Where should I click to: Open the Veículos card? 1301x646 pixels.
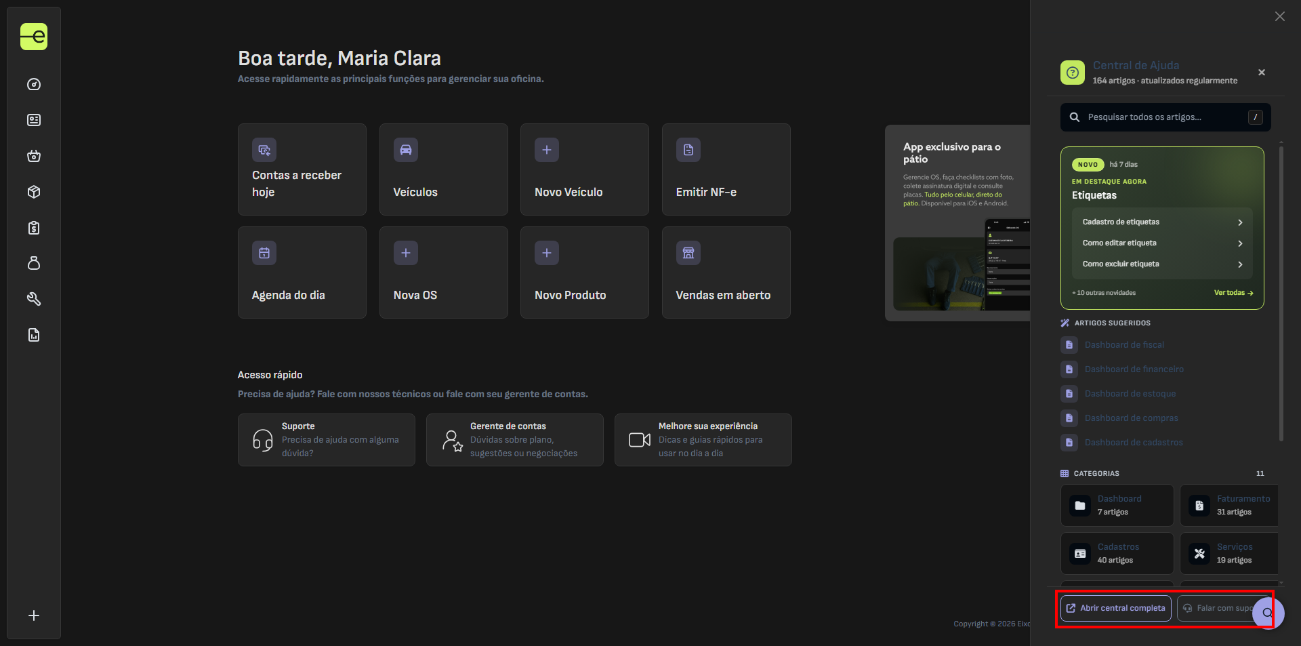[x=444, y=169]
